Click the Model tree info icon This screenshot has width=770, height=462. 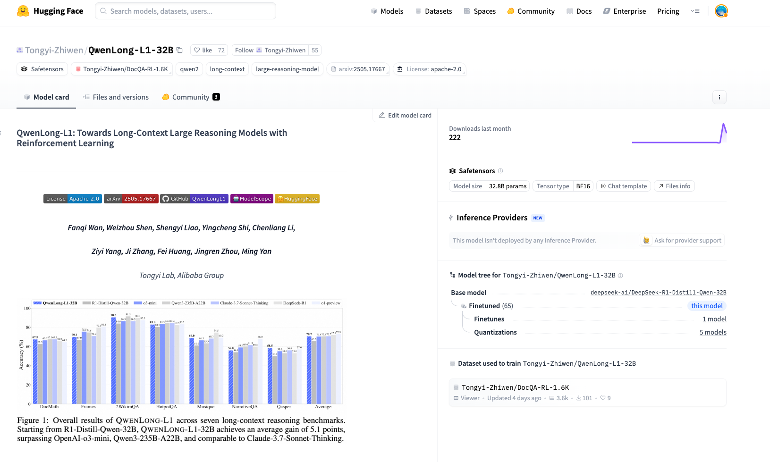(620, 276)
